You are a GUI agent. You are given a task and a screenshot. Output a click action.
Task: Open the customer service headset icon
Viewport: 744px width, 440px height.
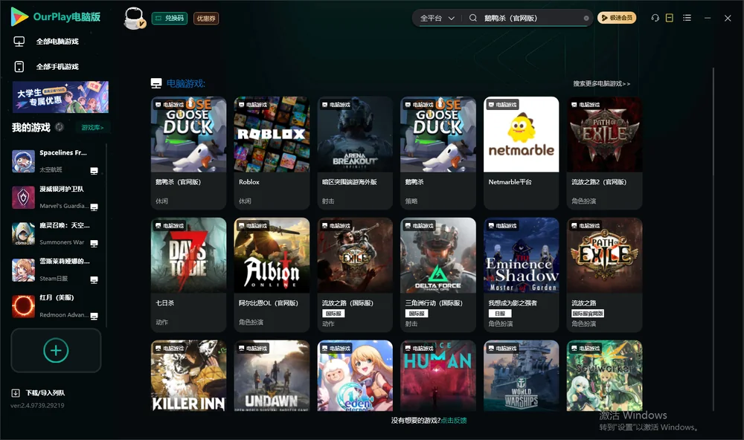pyautogui.click(x=655, y=18)
